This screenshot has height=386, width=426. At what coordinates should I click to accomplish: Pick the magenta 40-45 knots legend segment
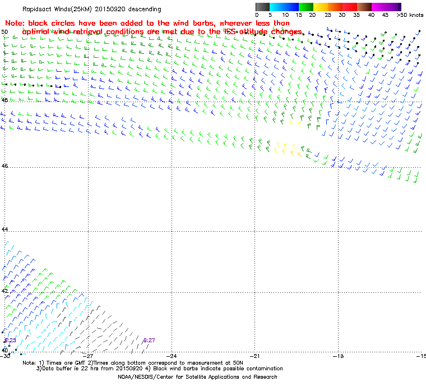click(379, 7)
